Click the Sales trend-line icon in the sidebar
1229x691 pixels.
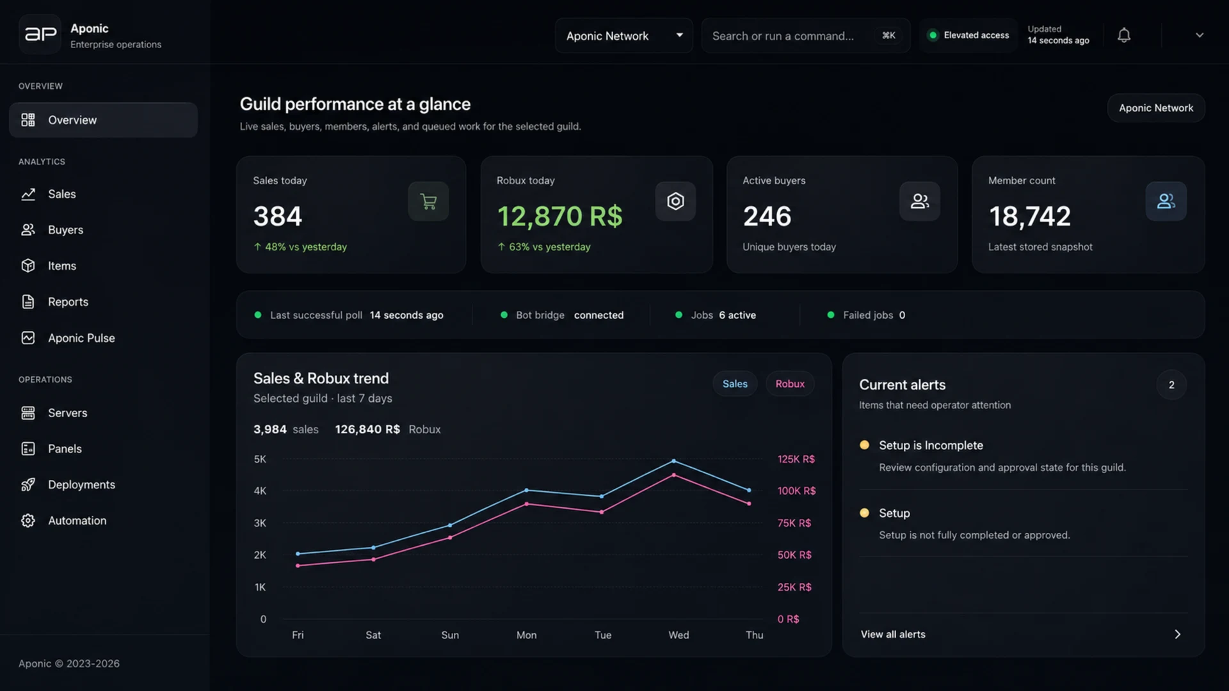pos(28,194)
